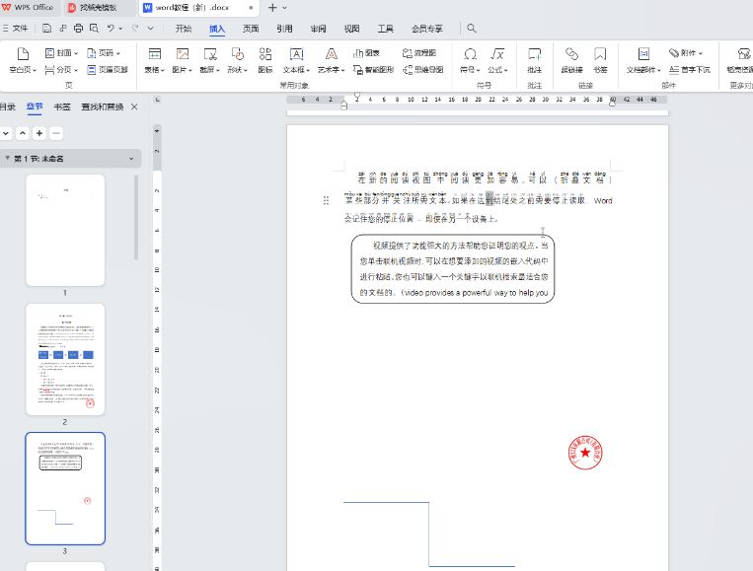Open the Page Break (分页) dropdown
753x571 pixels.
coord(61,70)
